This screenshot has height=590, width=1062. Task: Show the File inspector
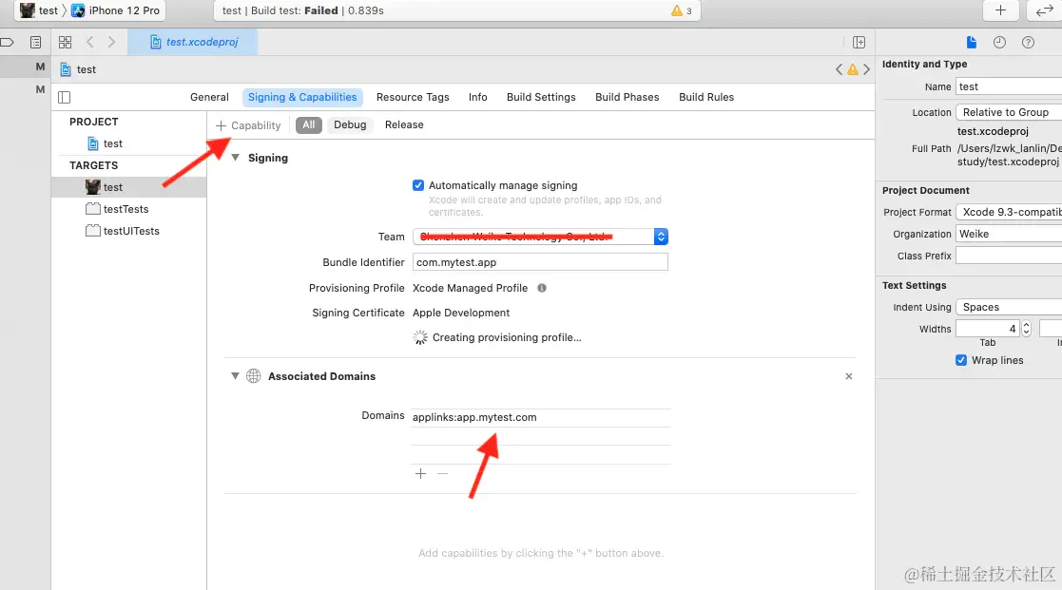coord(972,42)
